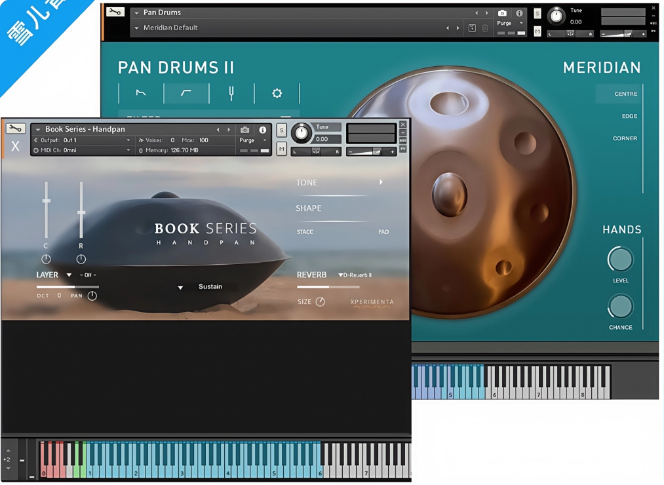This screenshot has width=664, height=485.
Task: Show info view in Pan Drums header
Action: coord(519,13)
